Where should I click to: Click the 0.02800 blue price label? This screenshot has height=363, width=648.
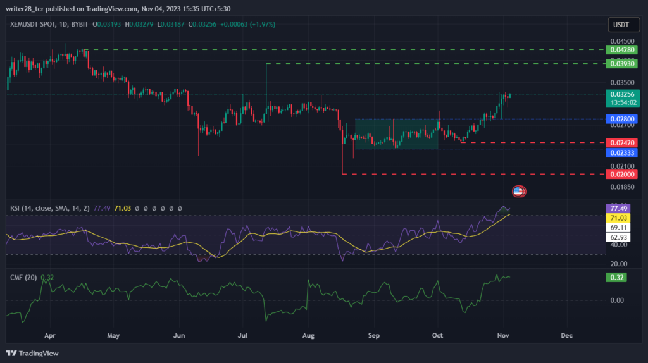(622, 119)
